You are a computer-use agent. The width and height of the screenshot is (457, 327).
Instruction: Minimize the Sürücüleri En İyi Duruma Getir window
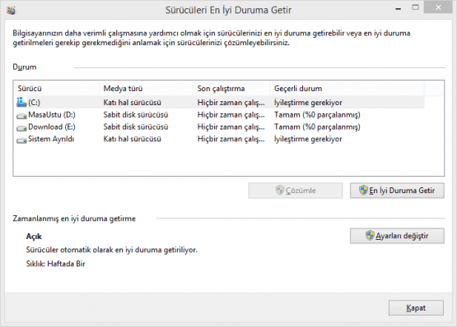(399, 8)
